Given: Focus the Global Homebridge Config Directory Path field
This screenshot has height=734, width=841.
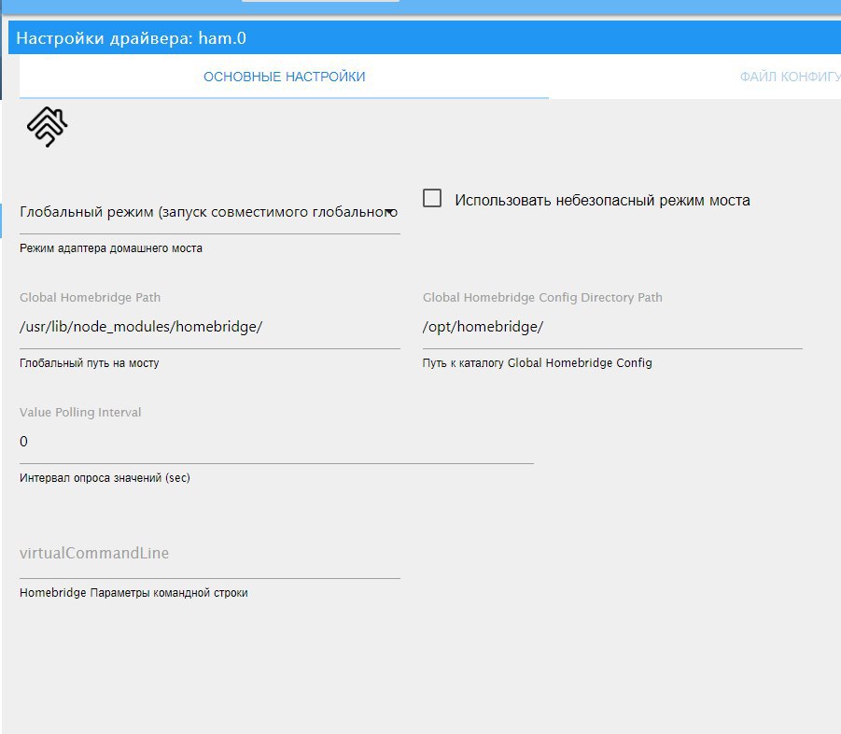Looking at the screenshot, I should tap(612, 327).
